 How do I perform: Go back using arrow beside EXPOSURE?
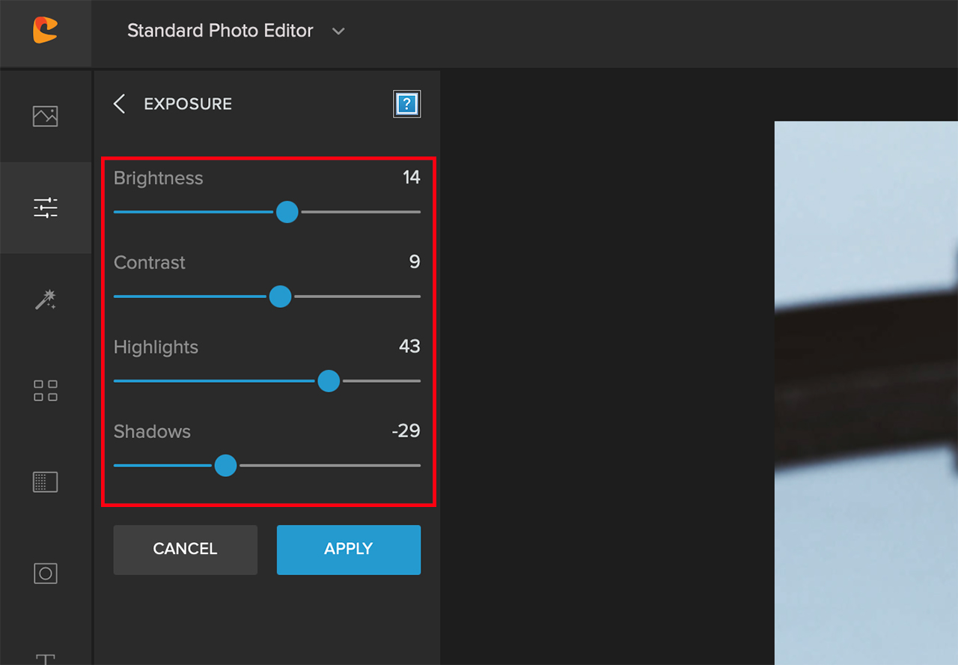[x=119, y=104]
